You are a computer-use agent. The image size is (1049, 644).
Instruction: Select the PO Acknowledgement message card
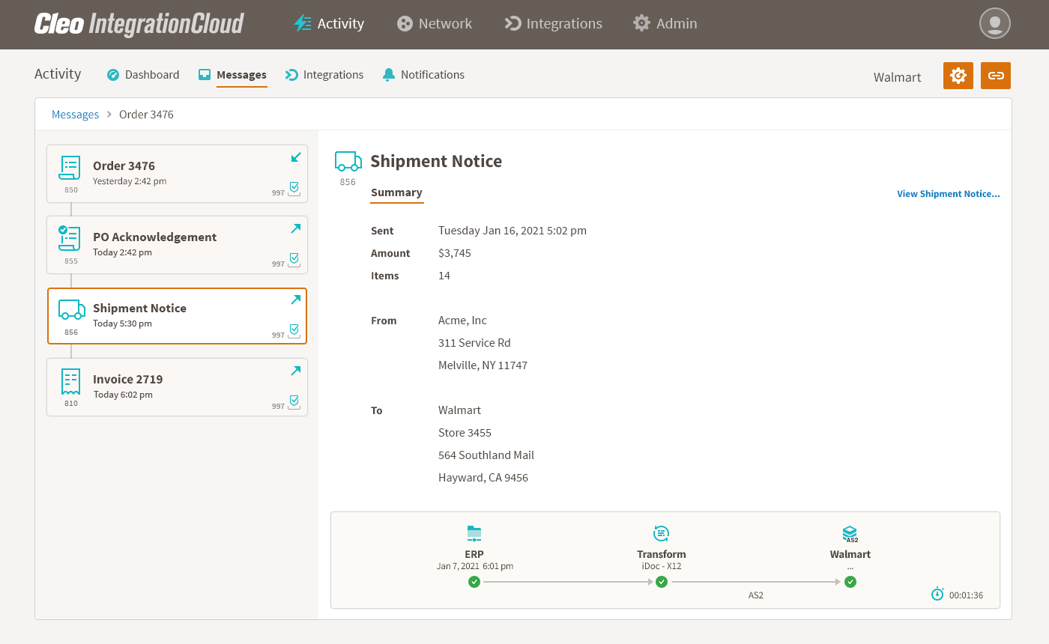tap(177, 245)
